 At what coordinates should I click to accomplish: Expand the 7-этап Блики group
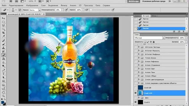point(139,58)
